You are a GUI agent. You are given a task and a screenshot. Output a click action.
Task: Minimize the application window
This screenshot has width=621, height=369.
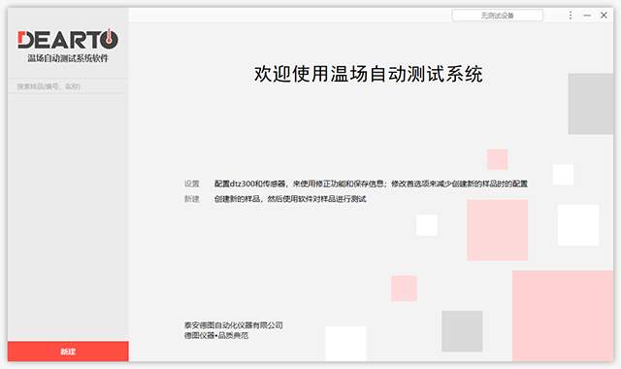click(587, 16)
